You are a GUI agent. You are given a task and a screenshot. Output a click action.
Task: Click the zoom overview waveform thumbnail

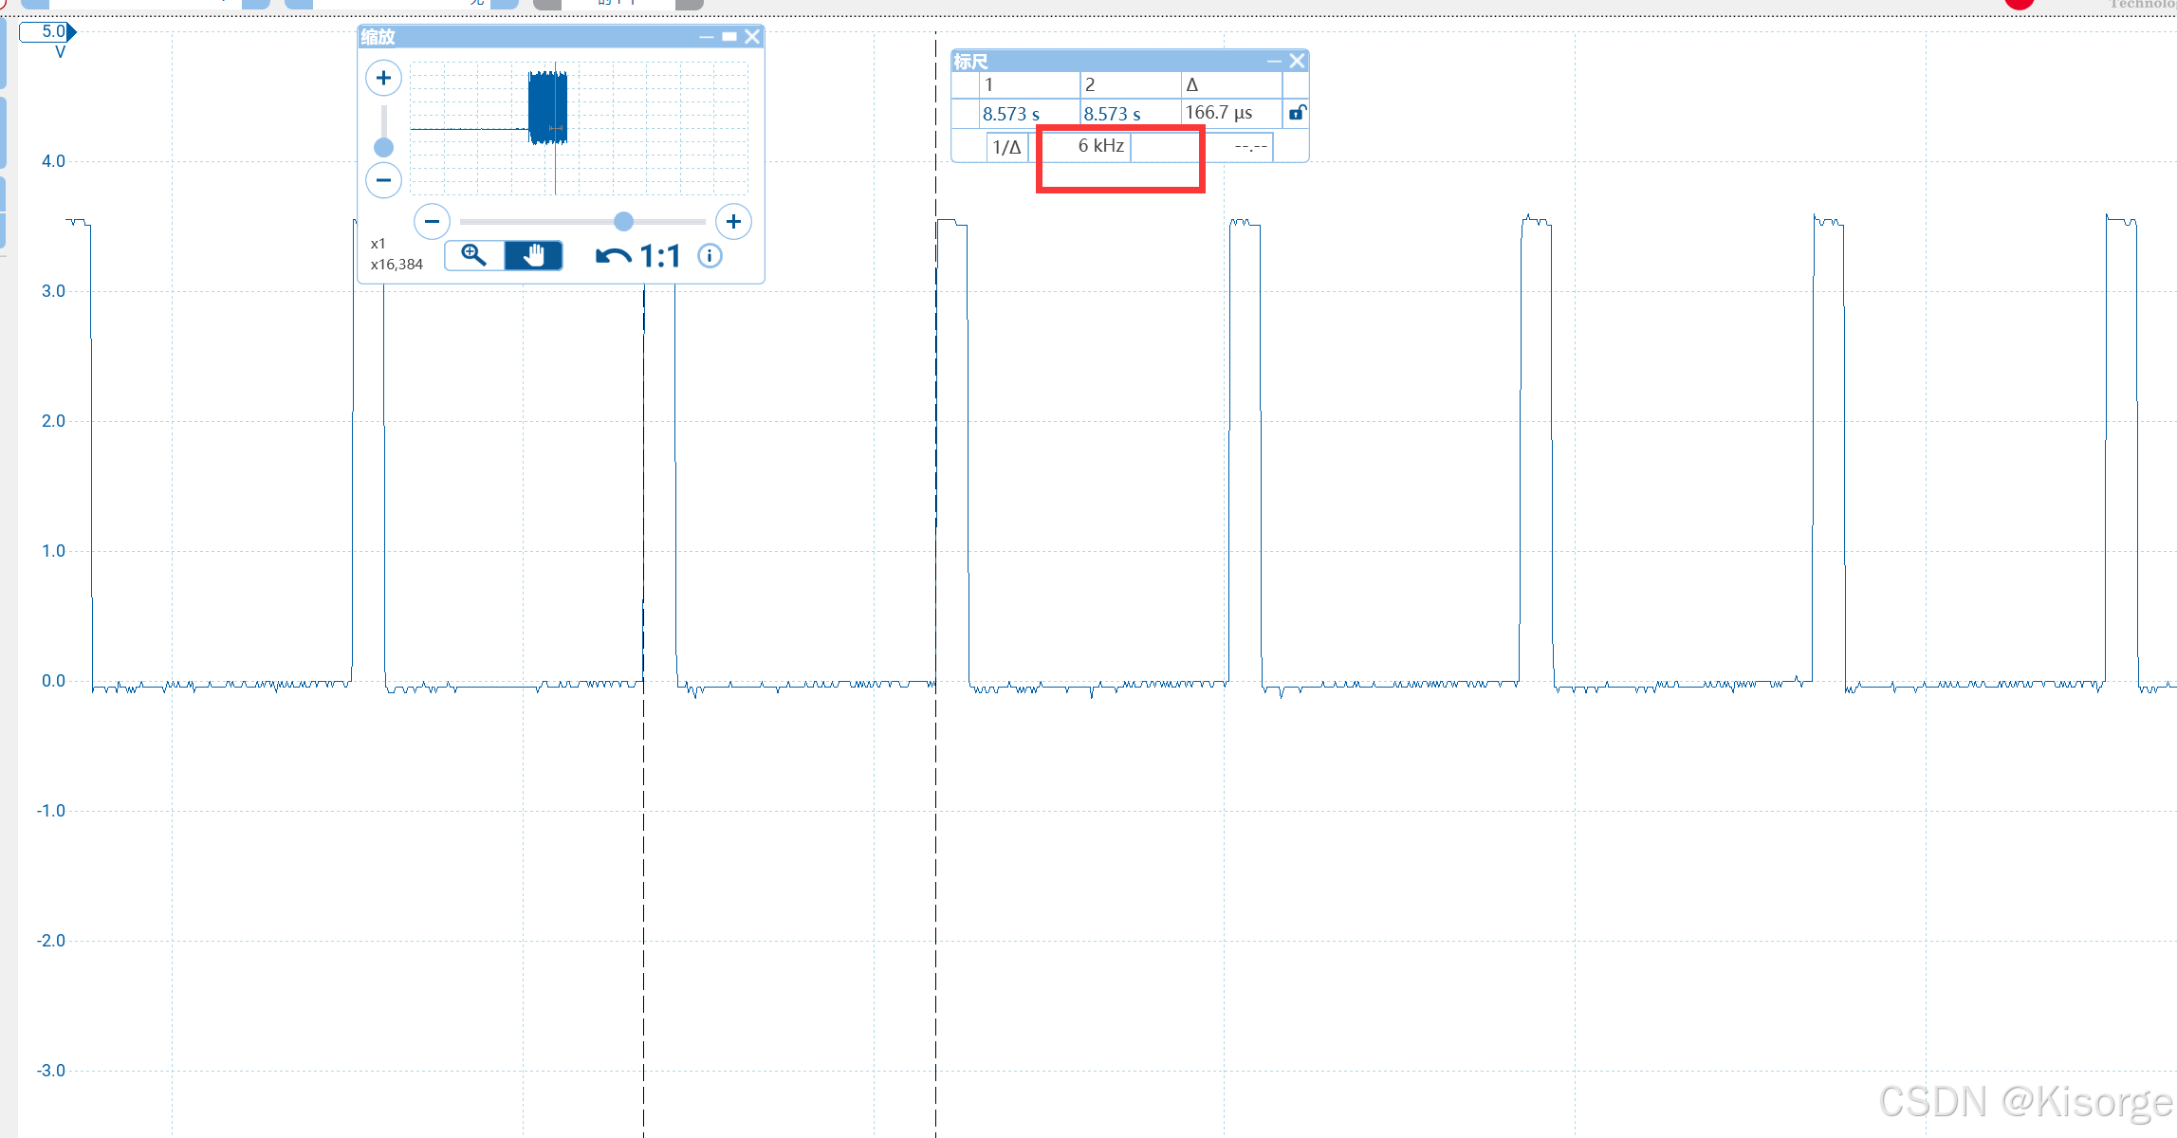click(579, 129)
